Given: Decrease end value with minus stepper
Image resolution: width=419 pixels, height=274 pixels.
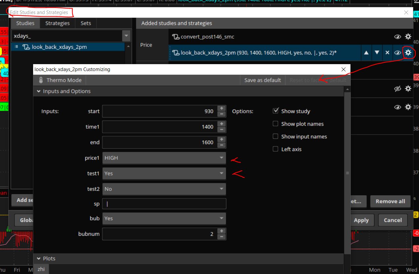Looking at the screenshot, I should (x=221, y=145).
